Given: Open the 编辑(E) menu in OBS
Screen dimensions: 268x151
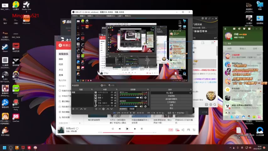Looking at the screenshot, I should point(82,16).
